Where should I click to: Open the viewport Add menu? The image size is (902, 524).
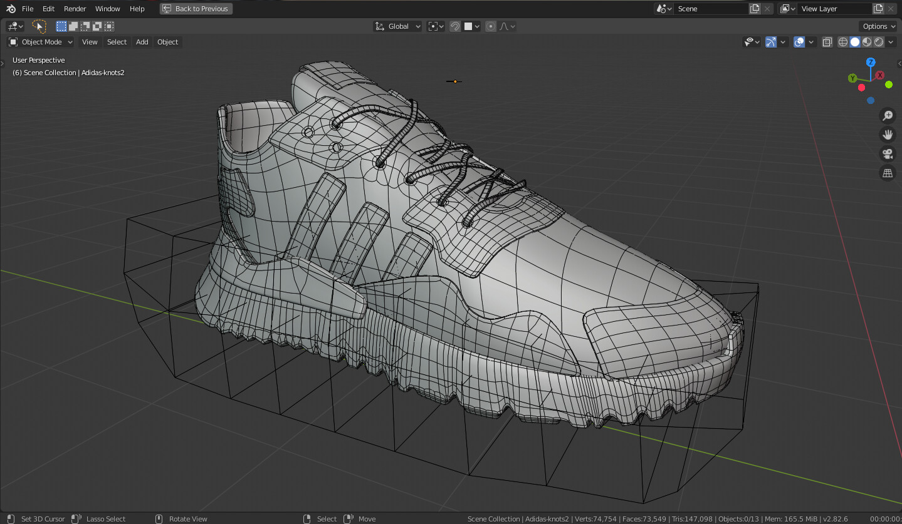coord(142,42)
